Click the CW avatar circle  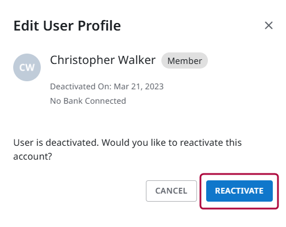[27, 67]
